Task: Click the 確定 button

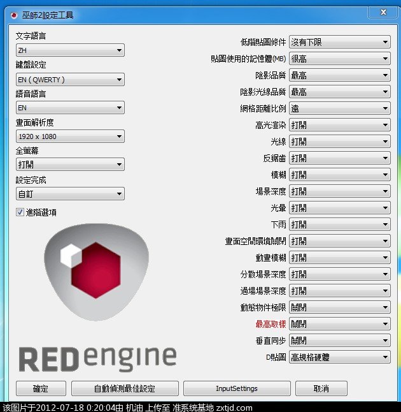Action: coord(41,388)
